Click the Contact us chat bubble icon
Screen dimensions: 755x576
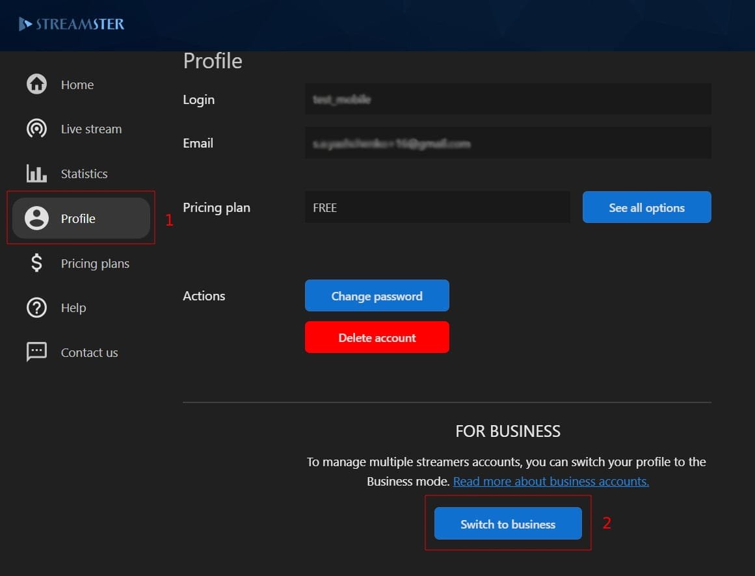[x=36, y=352]
